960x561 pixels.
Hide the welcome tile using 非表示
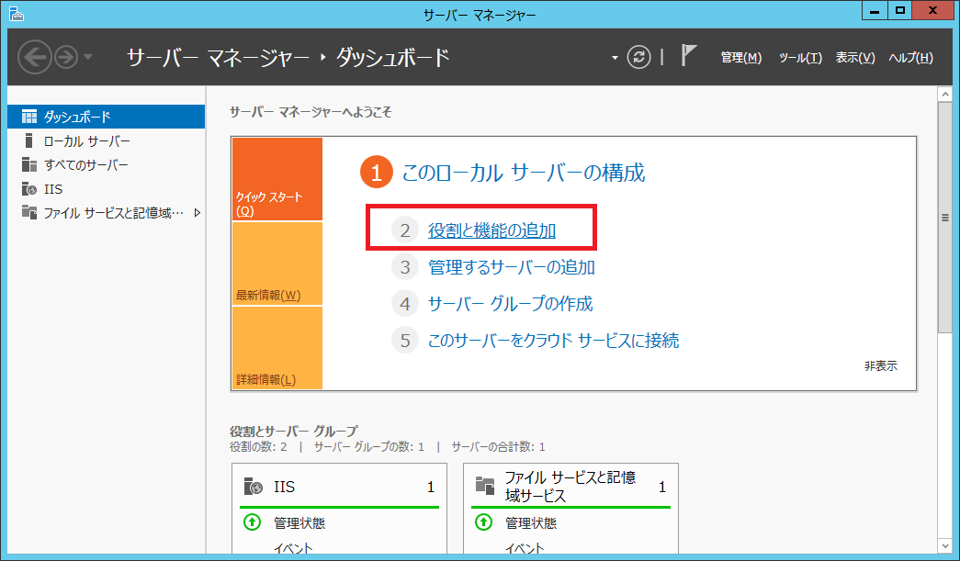pyautogui.click(x=880, y=365)
